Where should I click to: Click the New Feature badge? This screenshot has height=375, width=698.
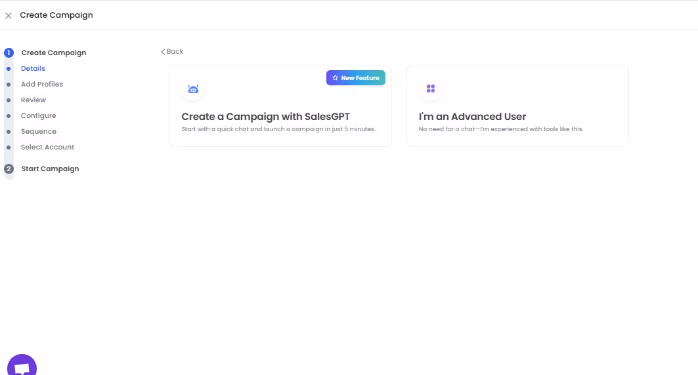pos(356,78)
